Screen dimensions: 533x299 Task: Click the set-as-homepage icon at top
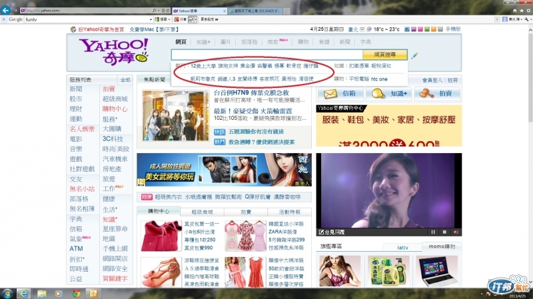pos(73,29)
